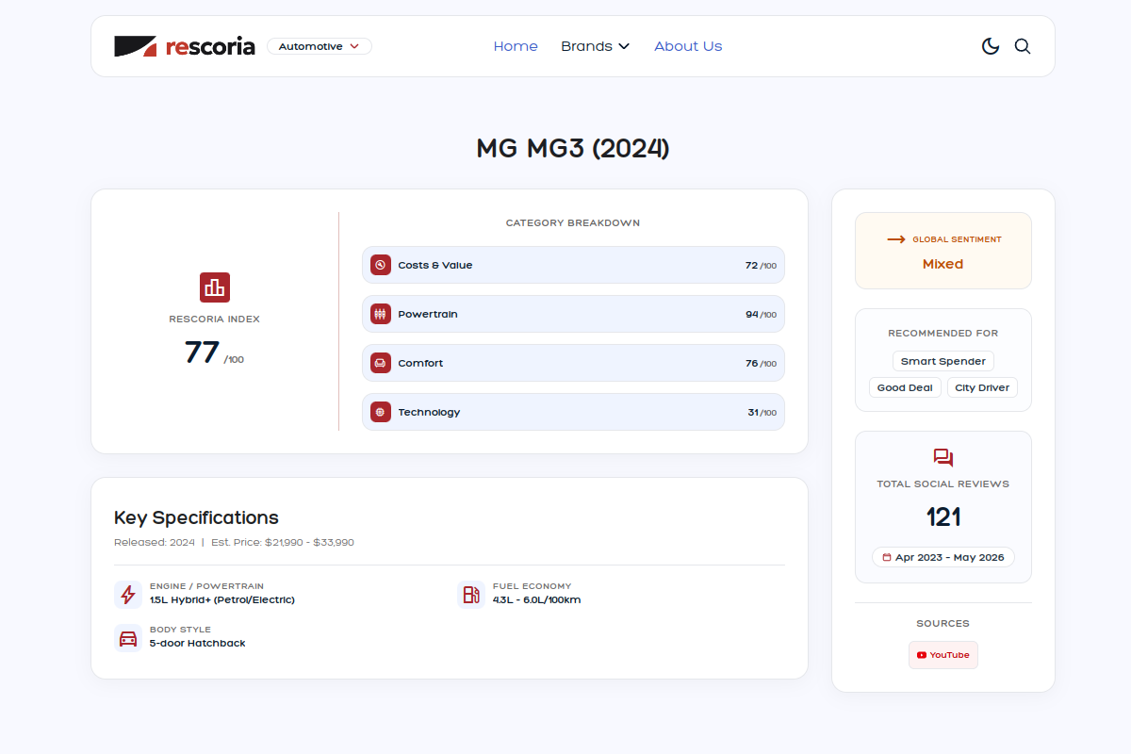Click the 5-door Hatchback value

tap(198, 644)
